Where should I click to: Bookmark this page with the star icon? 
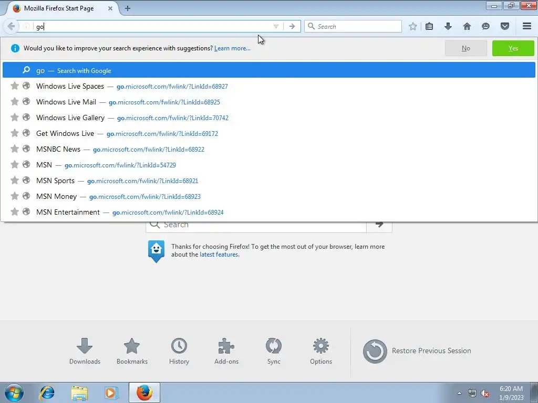point(413,26)
